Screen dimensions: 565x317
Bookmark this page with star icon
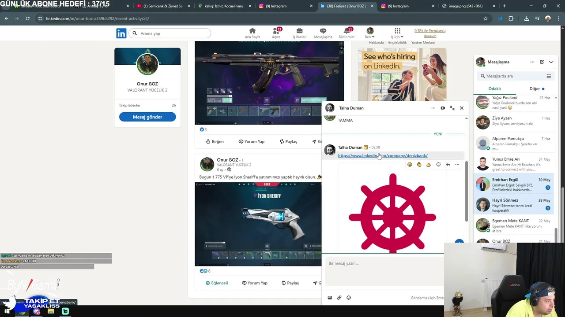(486, 18)
